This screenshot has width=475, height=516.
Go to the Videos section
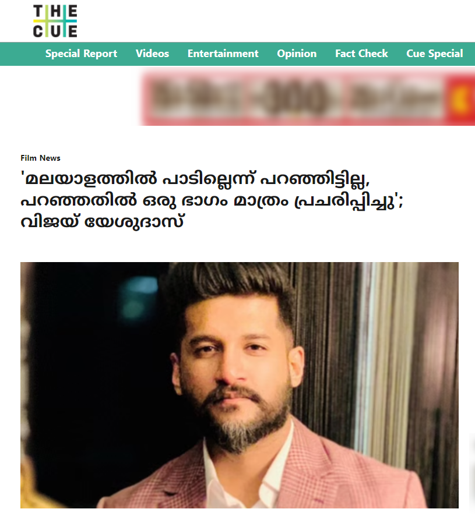[x=152, y=54]
